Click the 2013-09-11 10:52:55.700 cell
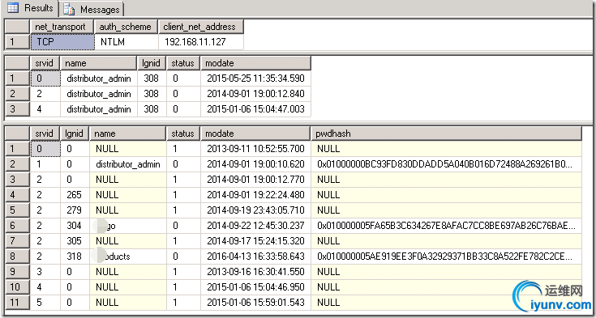 (x=255, y=148)
